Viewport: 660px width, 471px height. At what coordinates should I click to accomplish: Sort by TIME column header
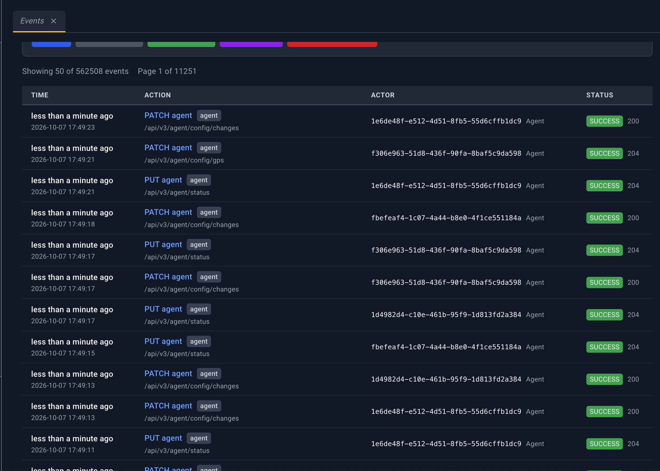click(x=40, y=95)
